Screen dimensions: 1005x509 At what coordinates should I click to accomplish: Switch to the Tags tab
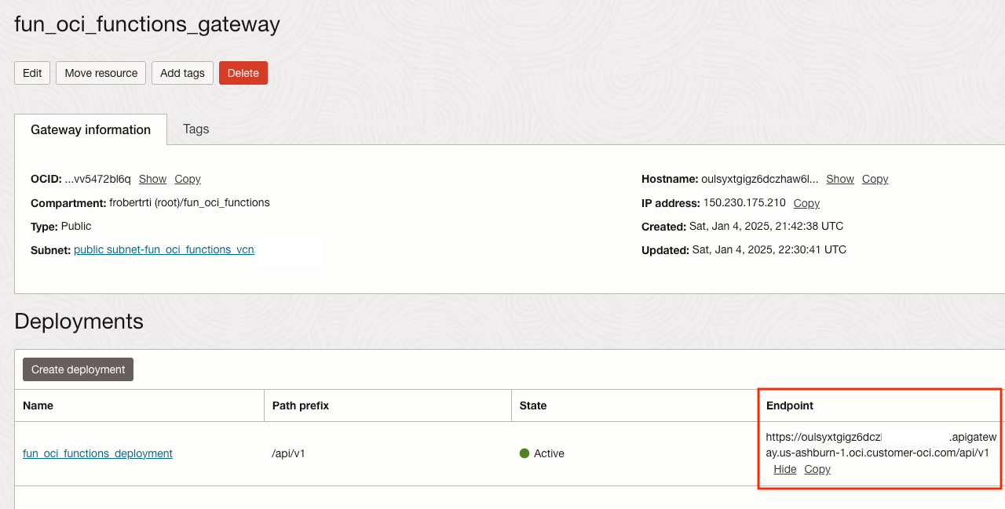point(196,129)
